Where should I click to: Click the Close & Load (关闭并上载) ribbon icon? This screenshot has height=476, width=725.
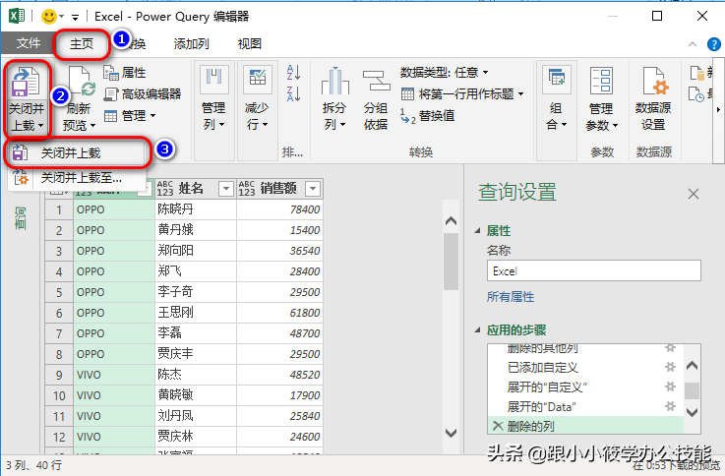click(26, 83)
